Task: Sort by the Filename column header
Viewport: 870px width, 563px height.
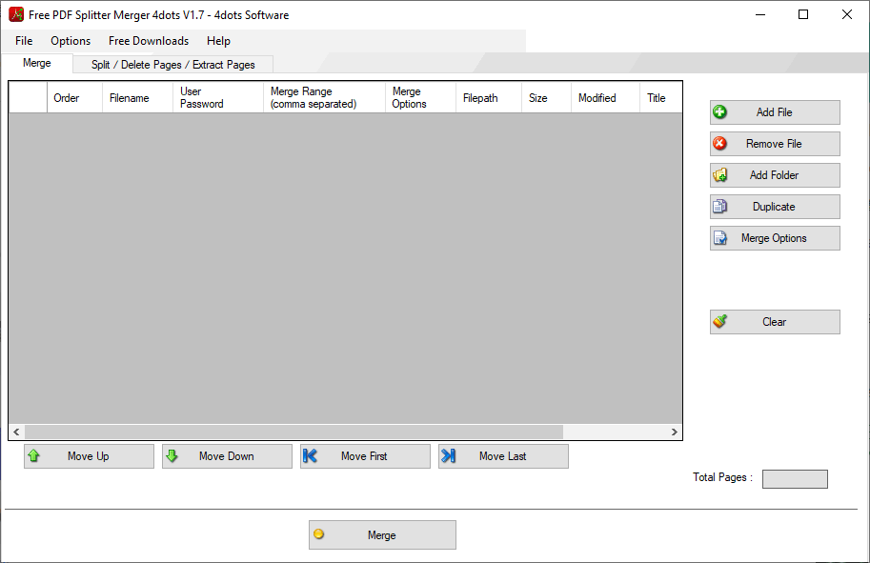Action: (x=137, y=97)
